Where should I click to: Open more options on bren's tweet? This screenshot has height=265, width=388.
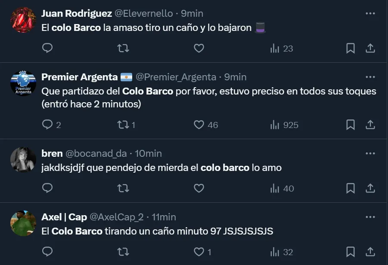[370, 153]
